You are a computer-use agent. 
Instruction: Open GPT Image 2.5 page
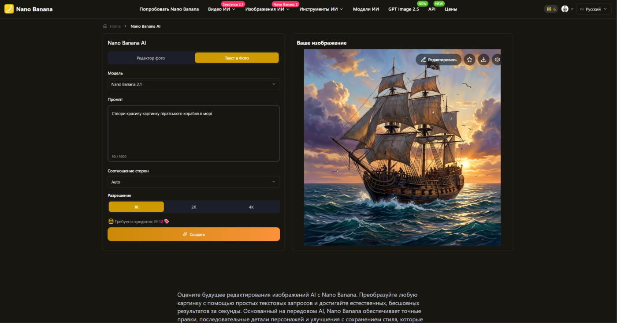click(404, 9)
